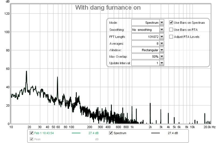Click the Update Interval value 1 field
The height and width of the screenshot is (143, 216).
click(x=146, y=63)
